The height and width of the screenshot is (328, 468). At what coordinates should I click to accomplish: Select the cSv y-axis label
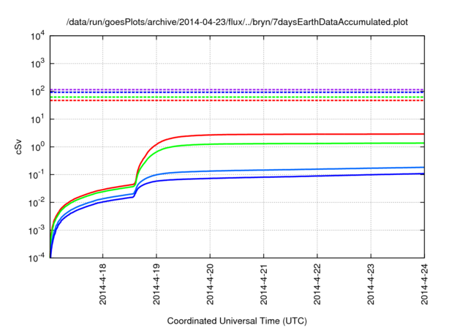click(x=18, y=147)
